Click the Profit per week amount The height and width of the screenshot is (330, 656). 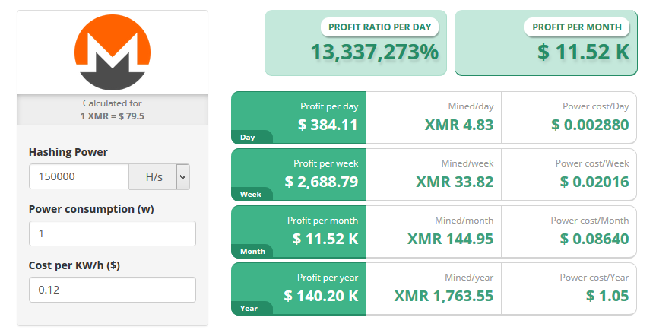[321, 182]
